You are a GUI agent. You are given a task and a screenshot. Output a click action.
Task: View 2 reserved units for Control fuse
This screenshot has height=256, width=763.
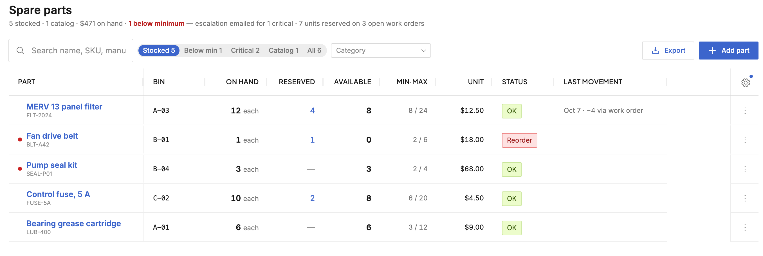[x=312, y=198]
